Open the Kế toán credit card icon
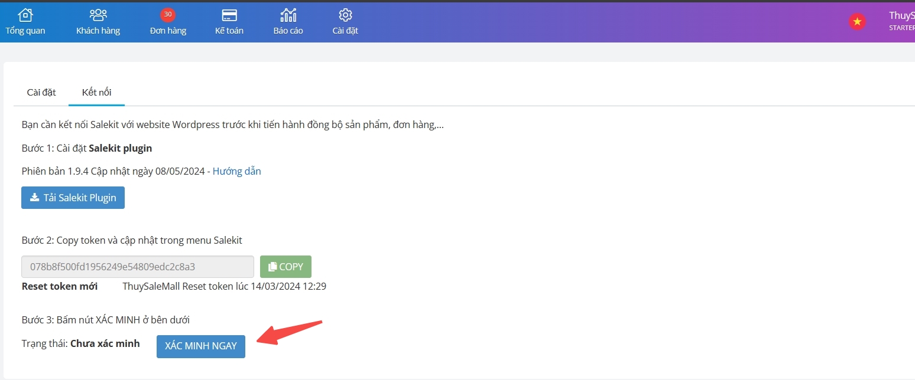The width and height of the screenshot is (915, 380). pos(229,15)
